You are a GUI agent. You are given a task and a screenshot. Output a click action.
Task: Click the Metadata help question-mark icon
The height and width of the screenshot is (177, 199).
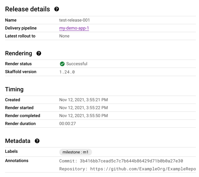click(37, 141)
